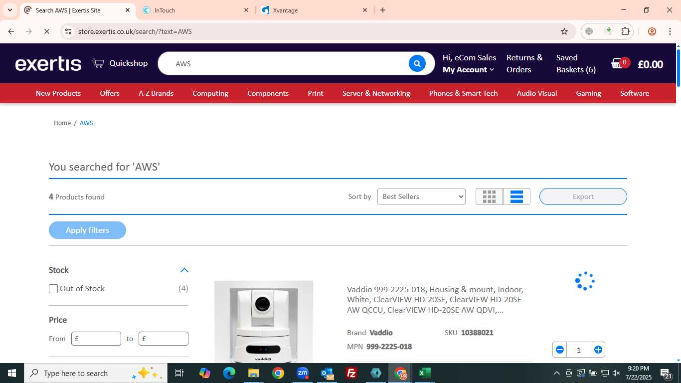Viewport: 681px width, 383px height.
Task: Open the basket icon with zero items
Action: (x=617, y=63)
